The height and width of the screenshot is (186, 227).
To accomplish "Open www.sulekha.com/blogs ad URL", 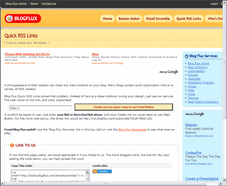I will coord(107,63).
